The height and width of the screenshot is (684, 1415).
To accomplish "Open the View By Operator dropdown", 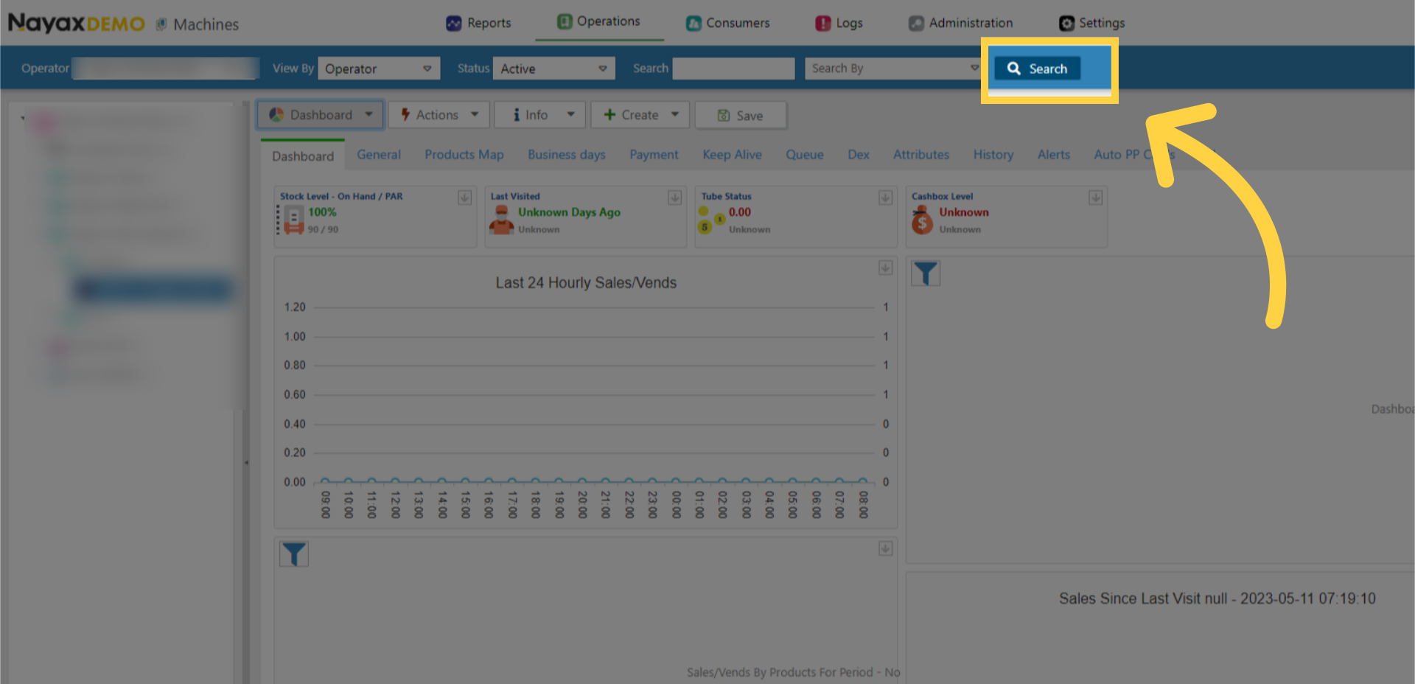I will point(379,69).
